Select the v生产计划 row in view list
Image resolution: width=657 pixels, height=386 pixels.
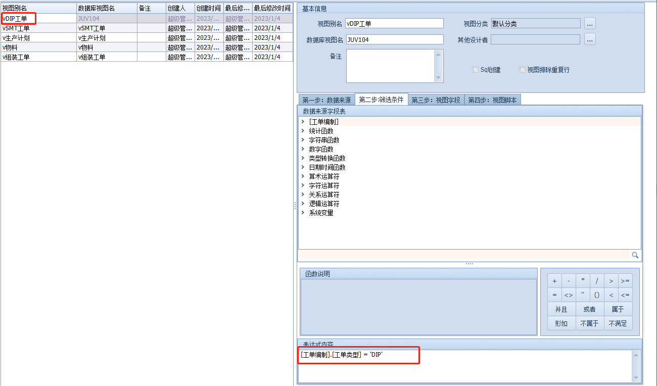click(x=38, y=38)
